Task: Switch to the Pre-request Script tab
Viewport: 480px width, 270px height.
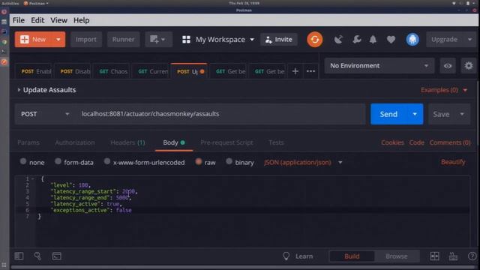Action: (x=226, y=142)
